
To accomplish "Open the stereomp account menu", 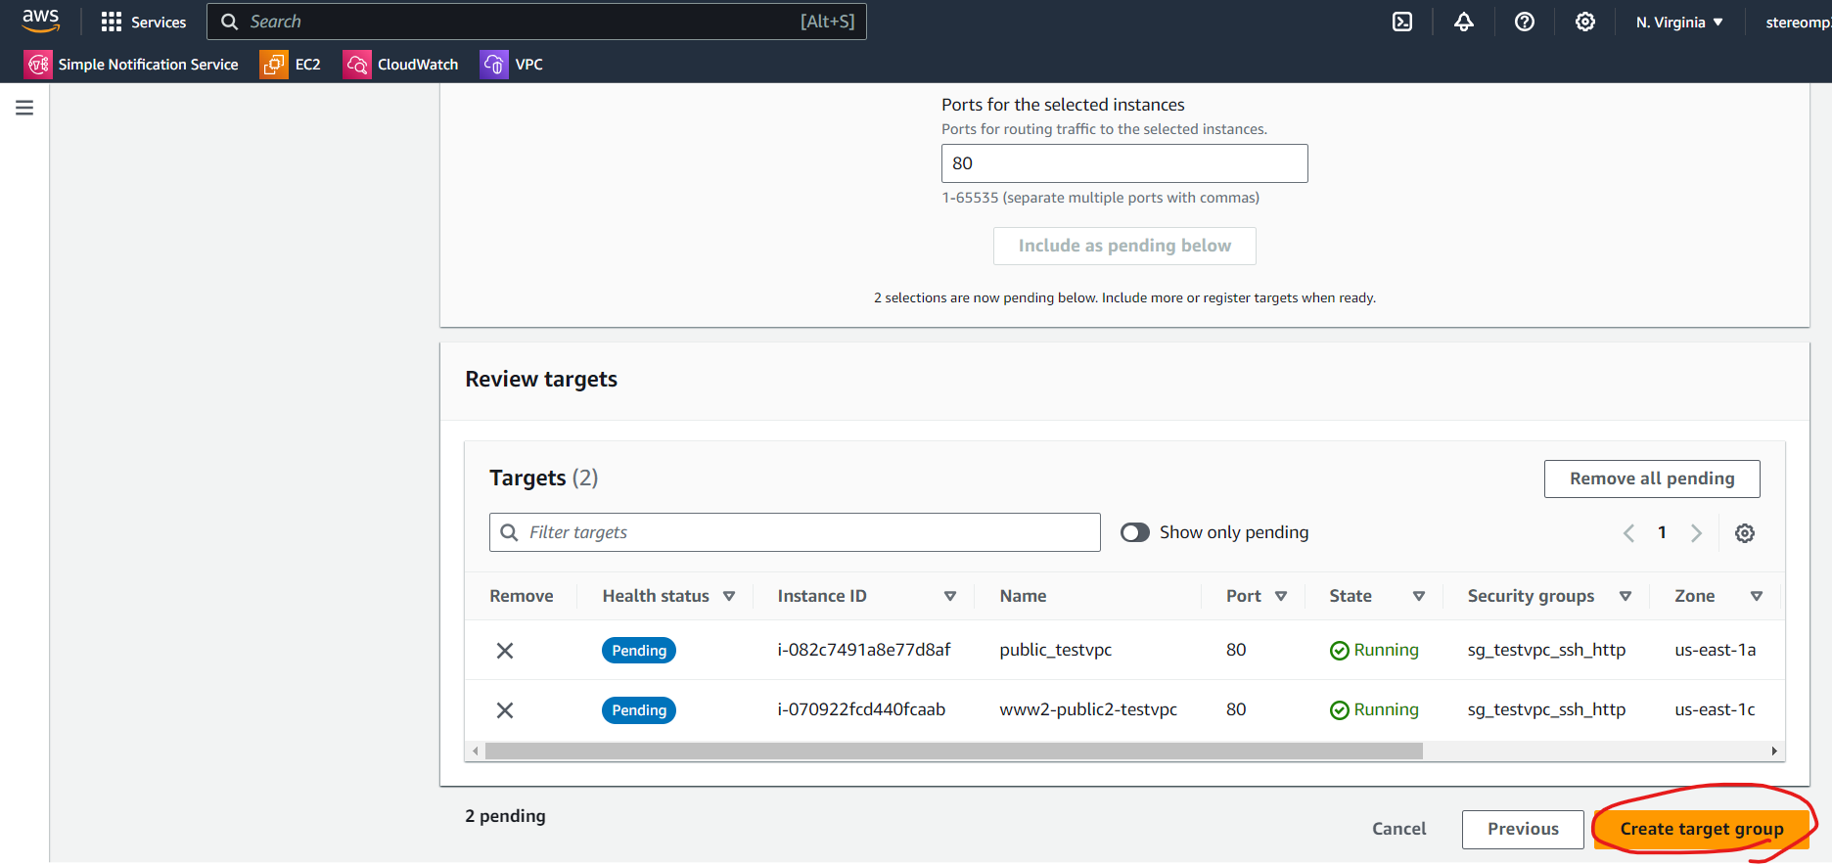I will coord(1798,22).
